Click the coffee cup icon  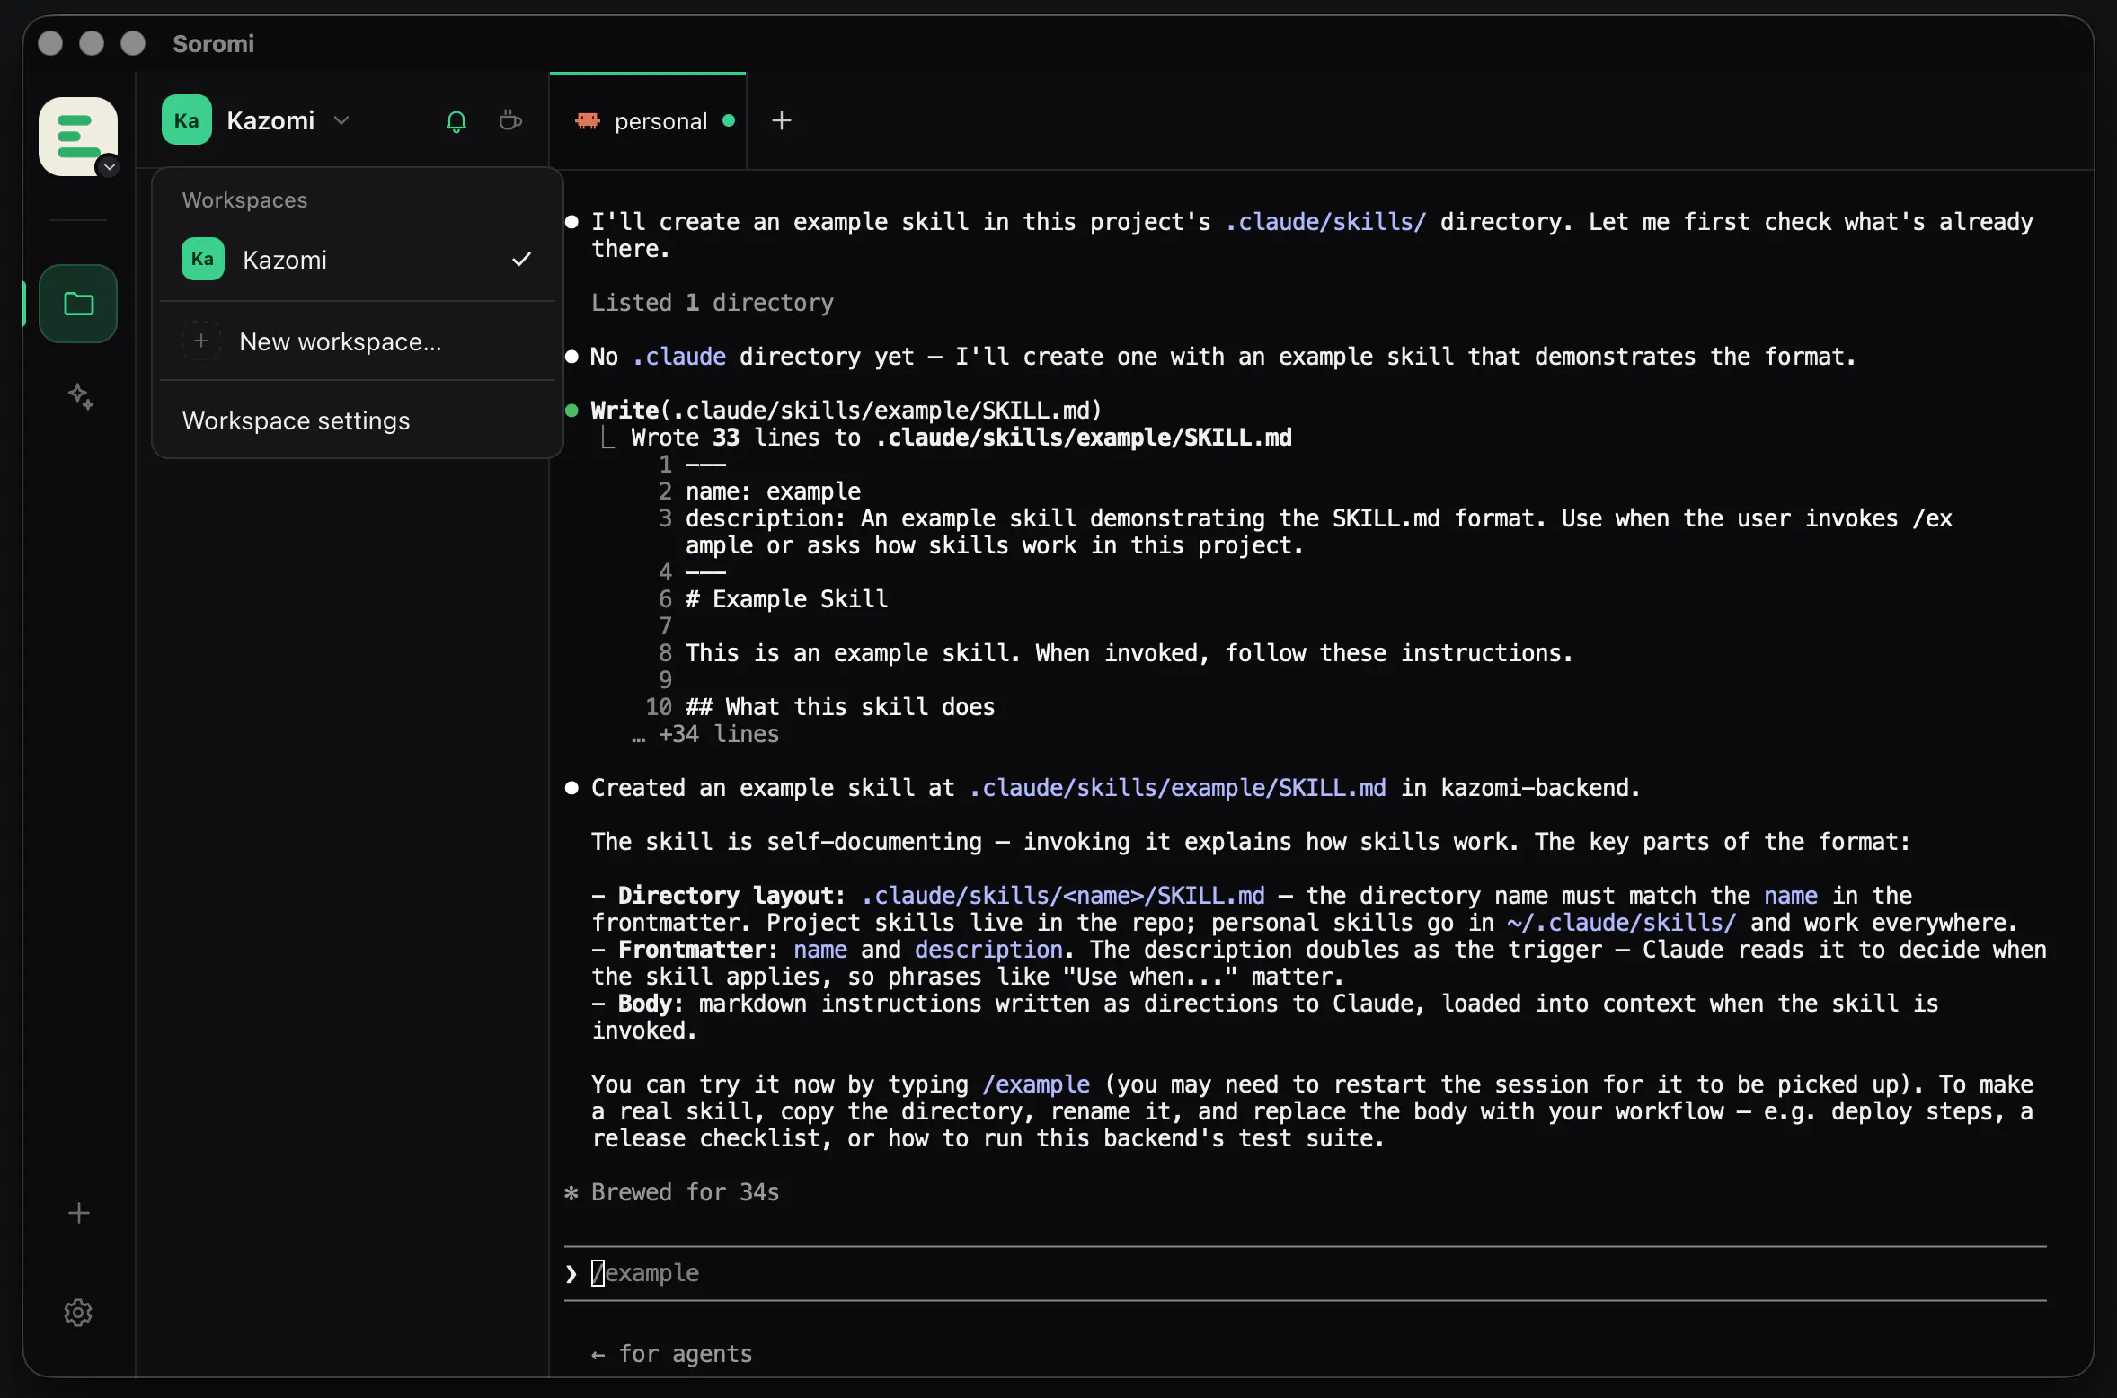(510, 120)
